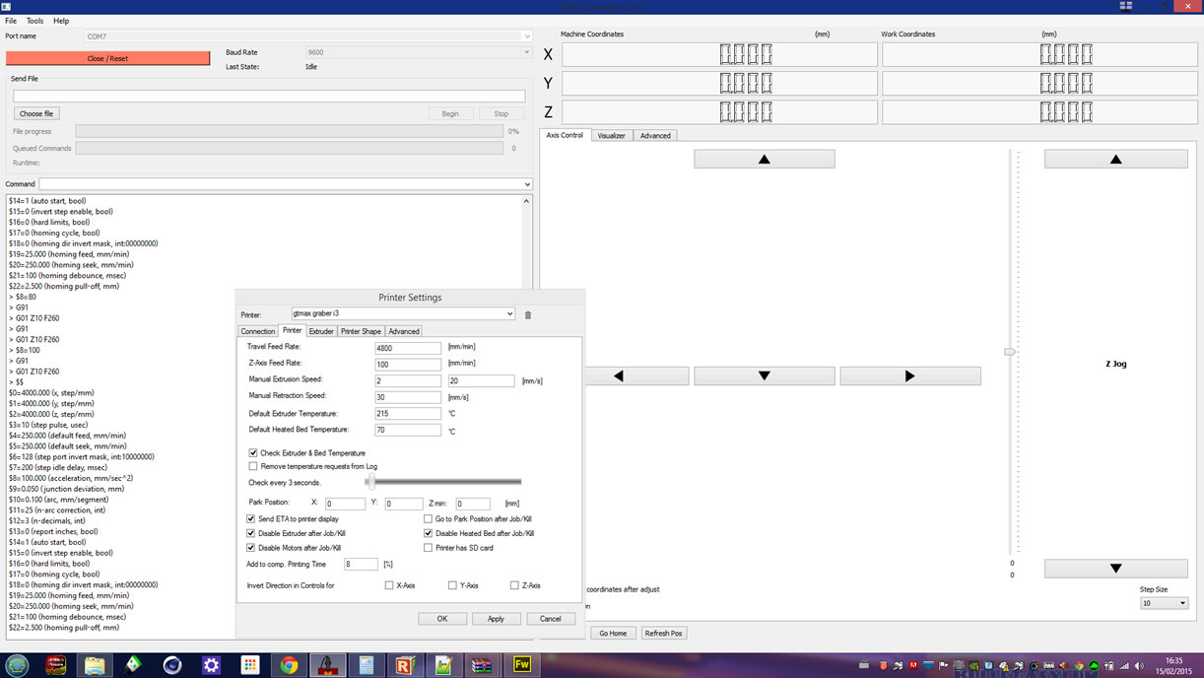The height and width of the screenshot is (678, 1204).
Task: Open Google Chrome from the taskbar
Action: coord(289,665)
